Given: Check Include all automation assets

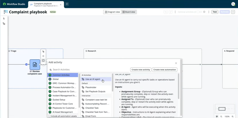Looking at the screenshot, I should 49,116.
